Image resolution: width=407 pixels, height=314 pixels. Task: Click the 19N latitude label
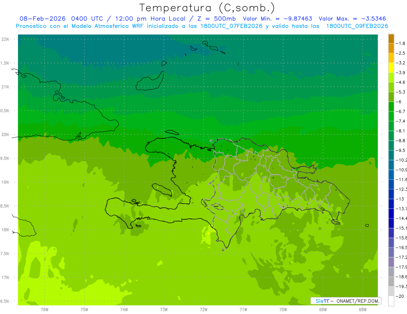[x=5, y=182]
